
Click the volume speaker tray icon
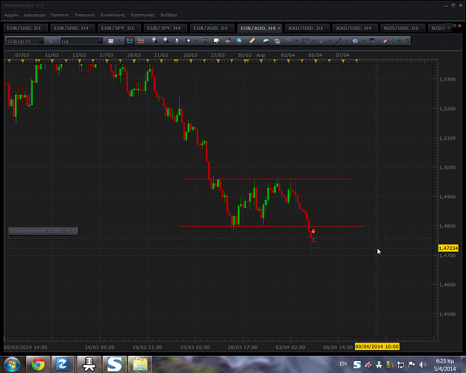pyautogui.click(x=422, y=364)
